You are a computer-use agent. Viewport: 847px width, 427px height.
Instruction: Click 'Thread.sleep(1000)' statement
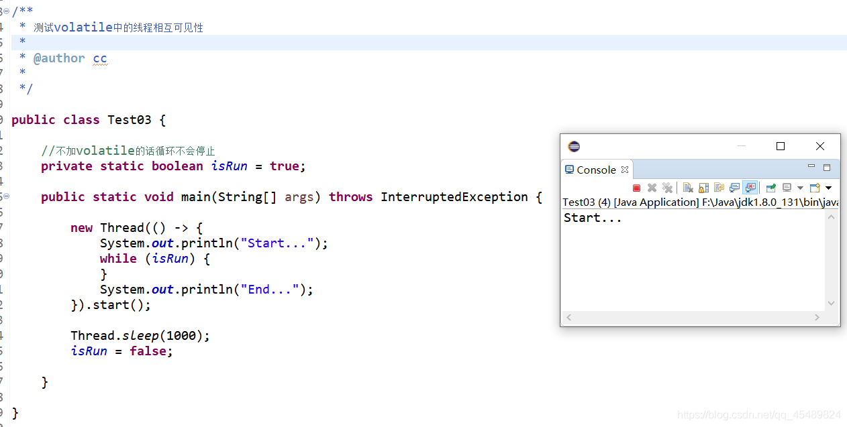point(140,336)
